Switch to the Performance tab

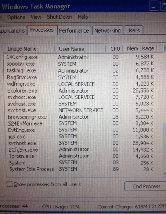point(74,30)
